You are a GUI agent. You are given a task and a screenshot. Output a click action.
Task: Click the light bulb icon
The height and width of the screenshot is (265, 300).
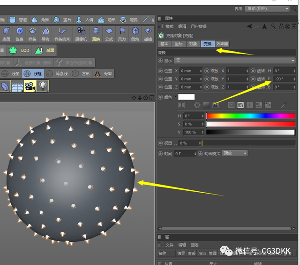point(43,86)
